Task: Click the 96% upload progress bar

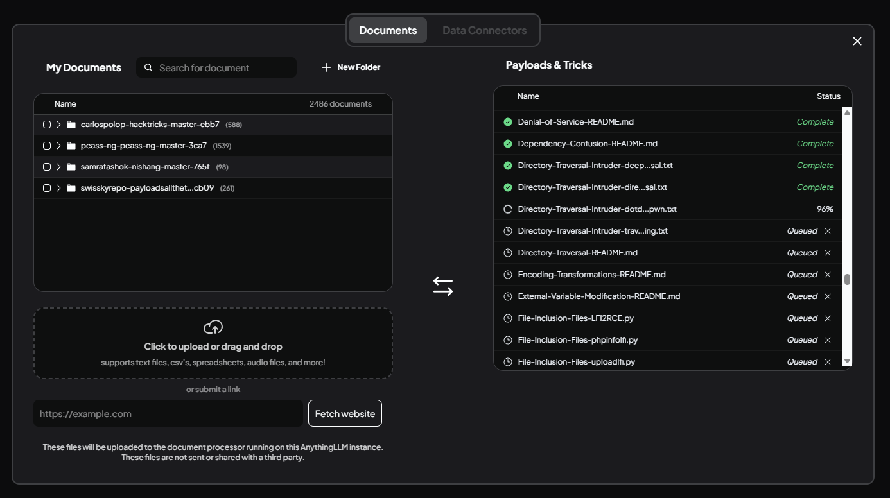Action: click(x=781, y=209)
